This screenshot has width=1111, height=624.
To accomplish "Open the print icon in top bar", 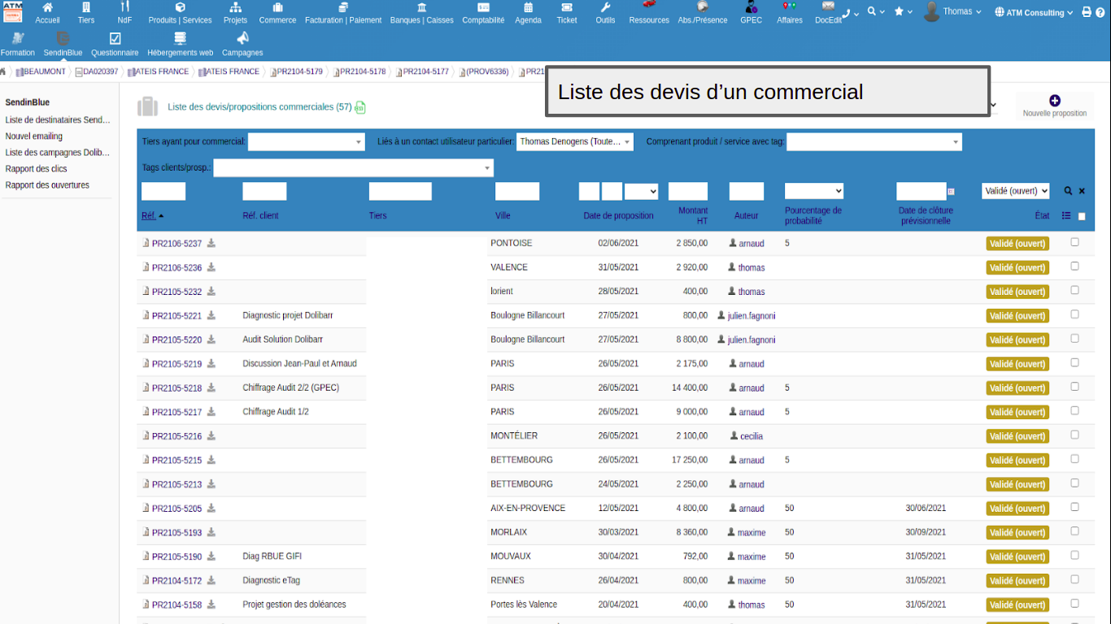I will [x=1087, y=12].
